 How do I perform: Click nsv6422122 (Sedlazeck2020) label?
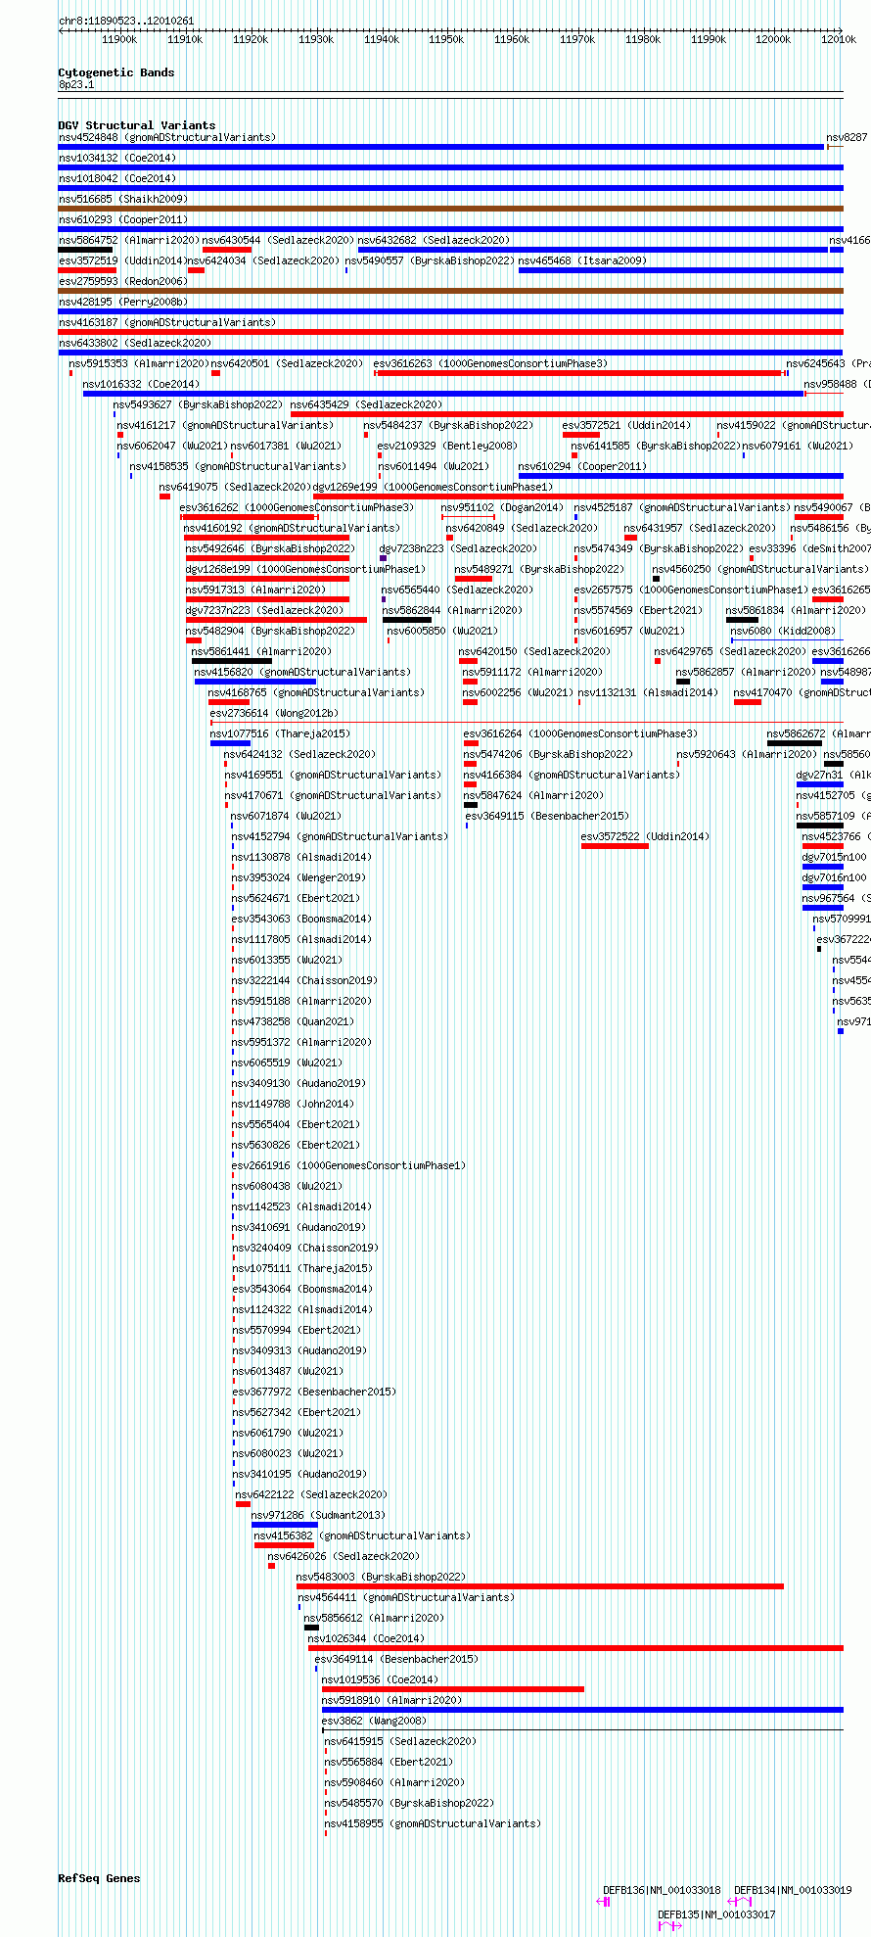pyautogui.click(x=311, y=1494)
